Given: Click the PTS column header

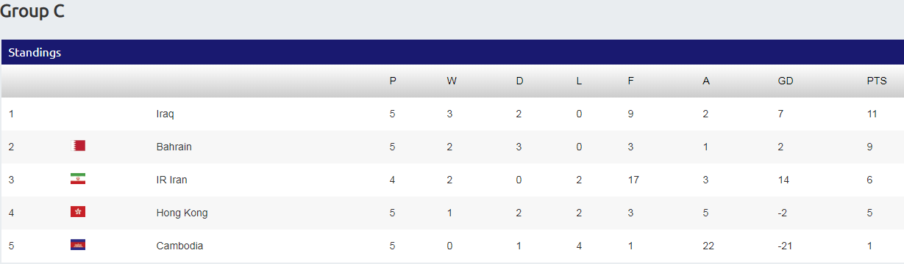Looking at the screenshot, I should (x=877, y=81).
